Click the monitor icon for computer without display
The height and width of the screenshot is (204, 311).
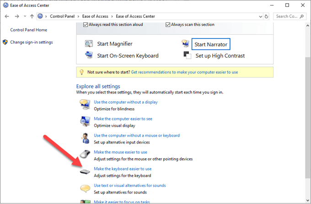[x=85, y=105]
